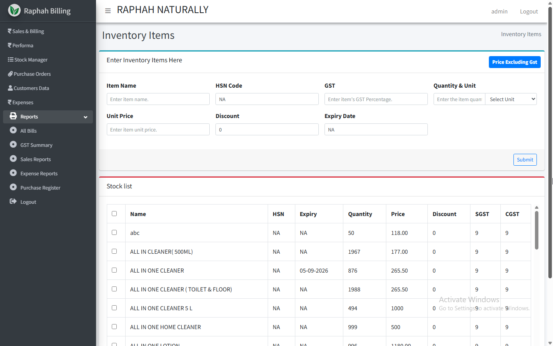
Task: Open the Select Unit dropdown
Action: coord(511,99)
